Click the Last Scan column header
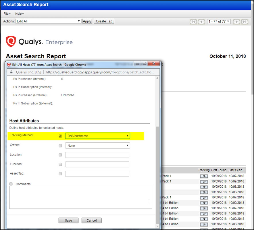Viewport: 254px width, 230px height. click(x=235, y=170)
